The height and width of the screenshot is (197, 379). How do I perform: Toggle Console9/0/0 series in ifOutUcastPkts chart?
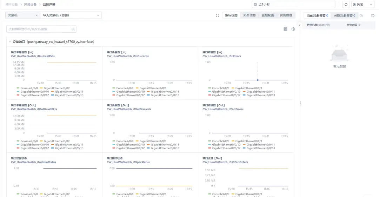(27, 141)
